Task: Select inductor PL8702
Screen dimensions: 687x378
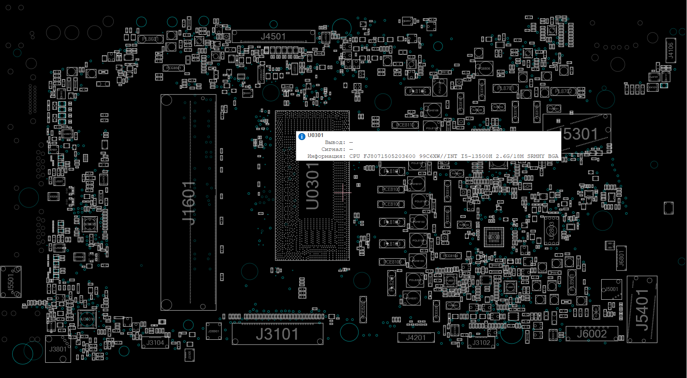Action: tap(563, 91)
